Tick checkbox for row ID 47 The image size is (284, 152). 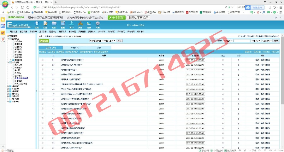click(x=43, y=94)
